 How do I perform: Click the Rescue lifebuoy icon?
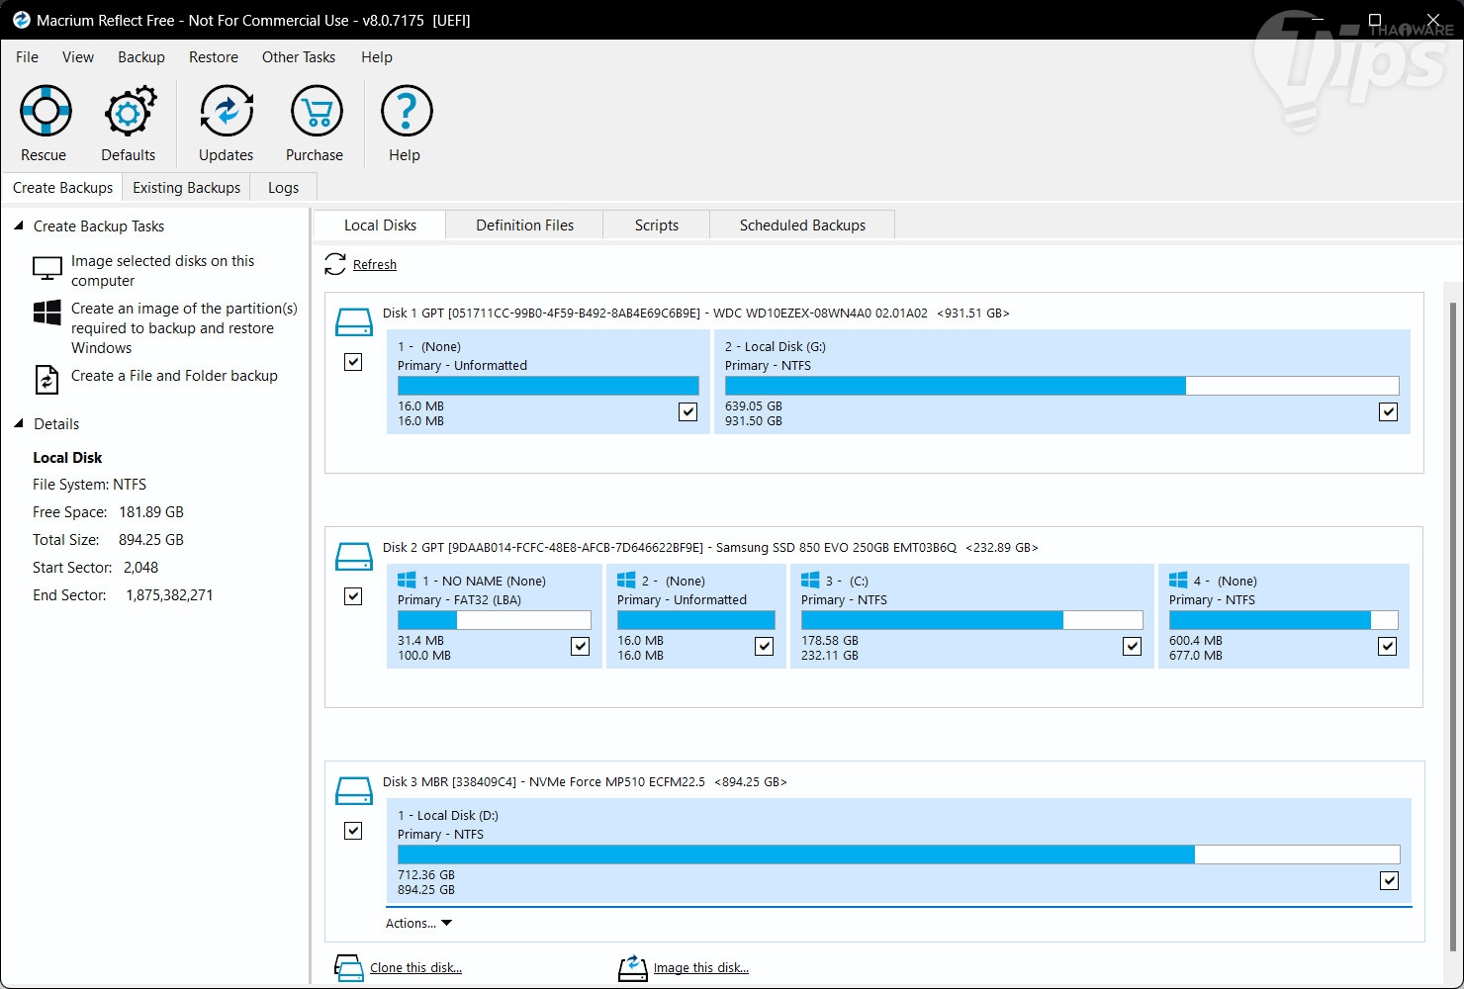point(45,111)
